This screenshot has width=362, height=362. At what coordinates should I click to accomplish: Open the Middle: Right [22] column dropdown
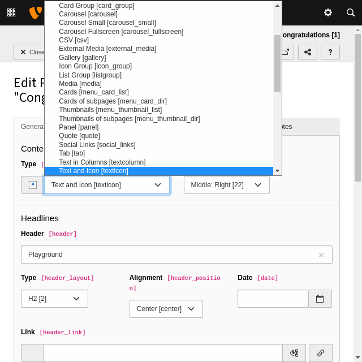pos(227,185)
